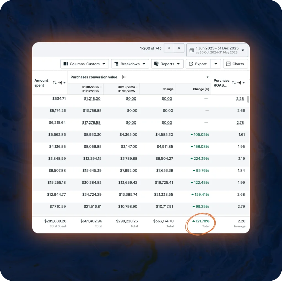
Task: Go to previous page of results
Action: point(169,48)
